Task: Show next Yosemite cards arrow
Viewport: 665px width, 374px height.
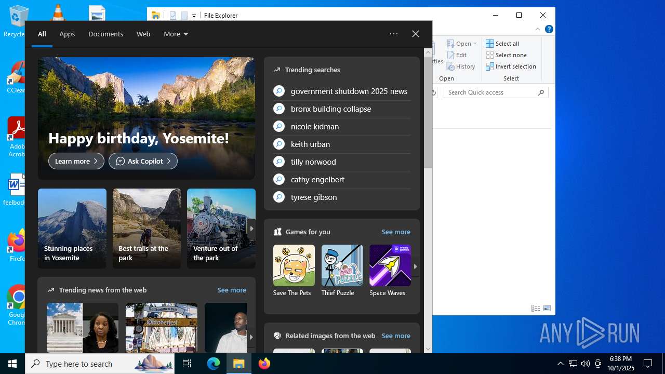Action: pos(251,229)
